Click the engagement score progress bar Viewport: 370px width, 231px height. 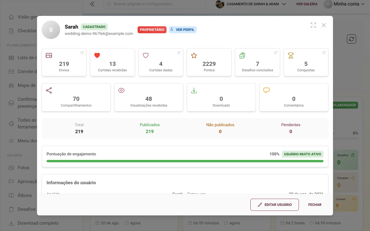pos(185,161)
